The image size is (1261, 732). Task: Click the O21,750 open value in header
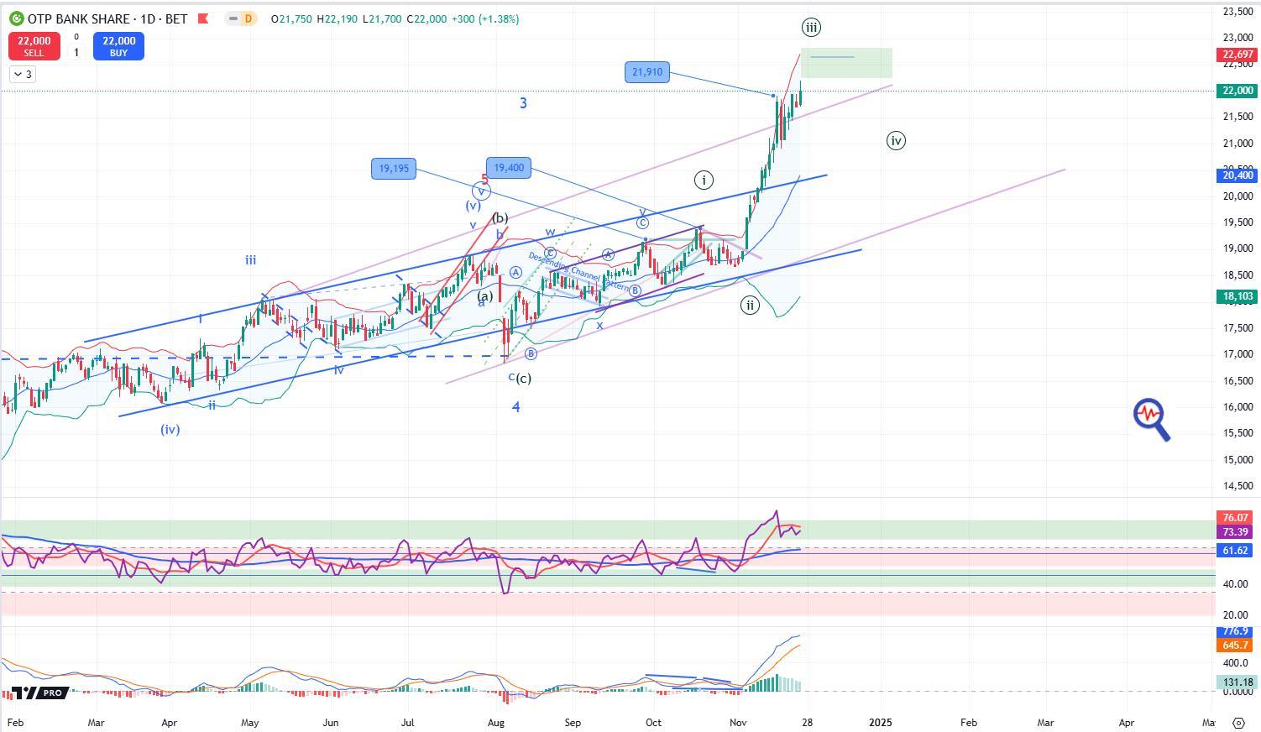292,18
